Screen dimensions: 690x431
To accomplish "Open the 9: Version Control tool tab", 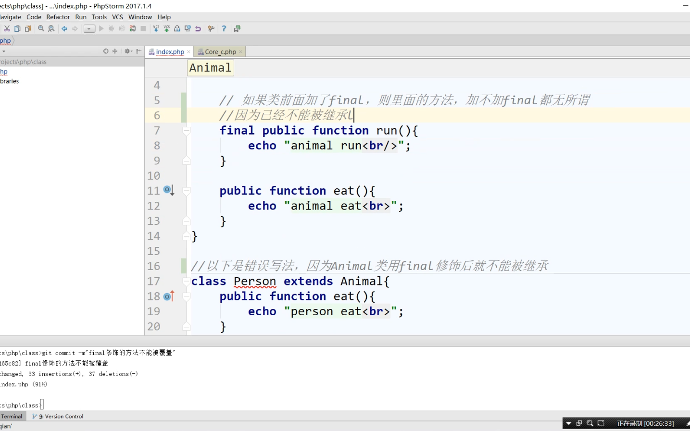I will pos(58,416).
